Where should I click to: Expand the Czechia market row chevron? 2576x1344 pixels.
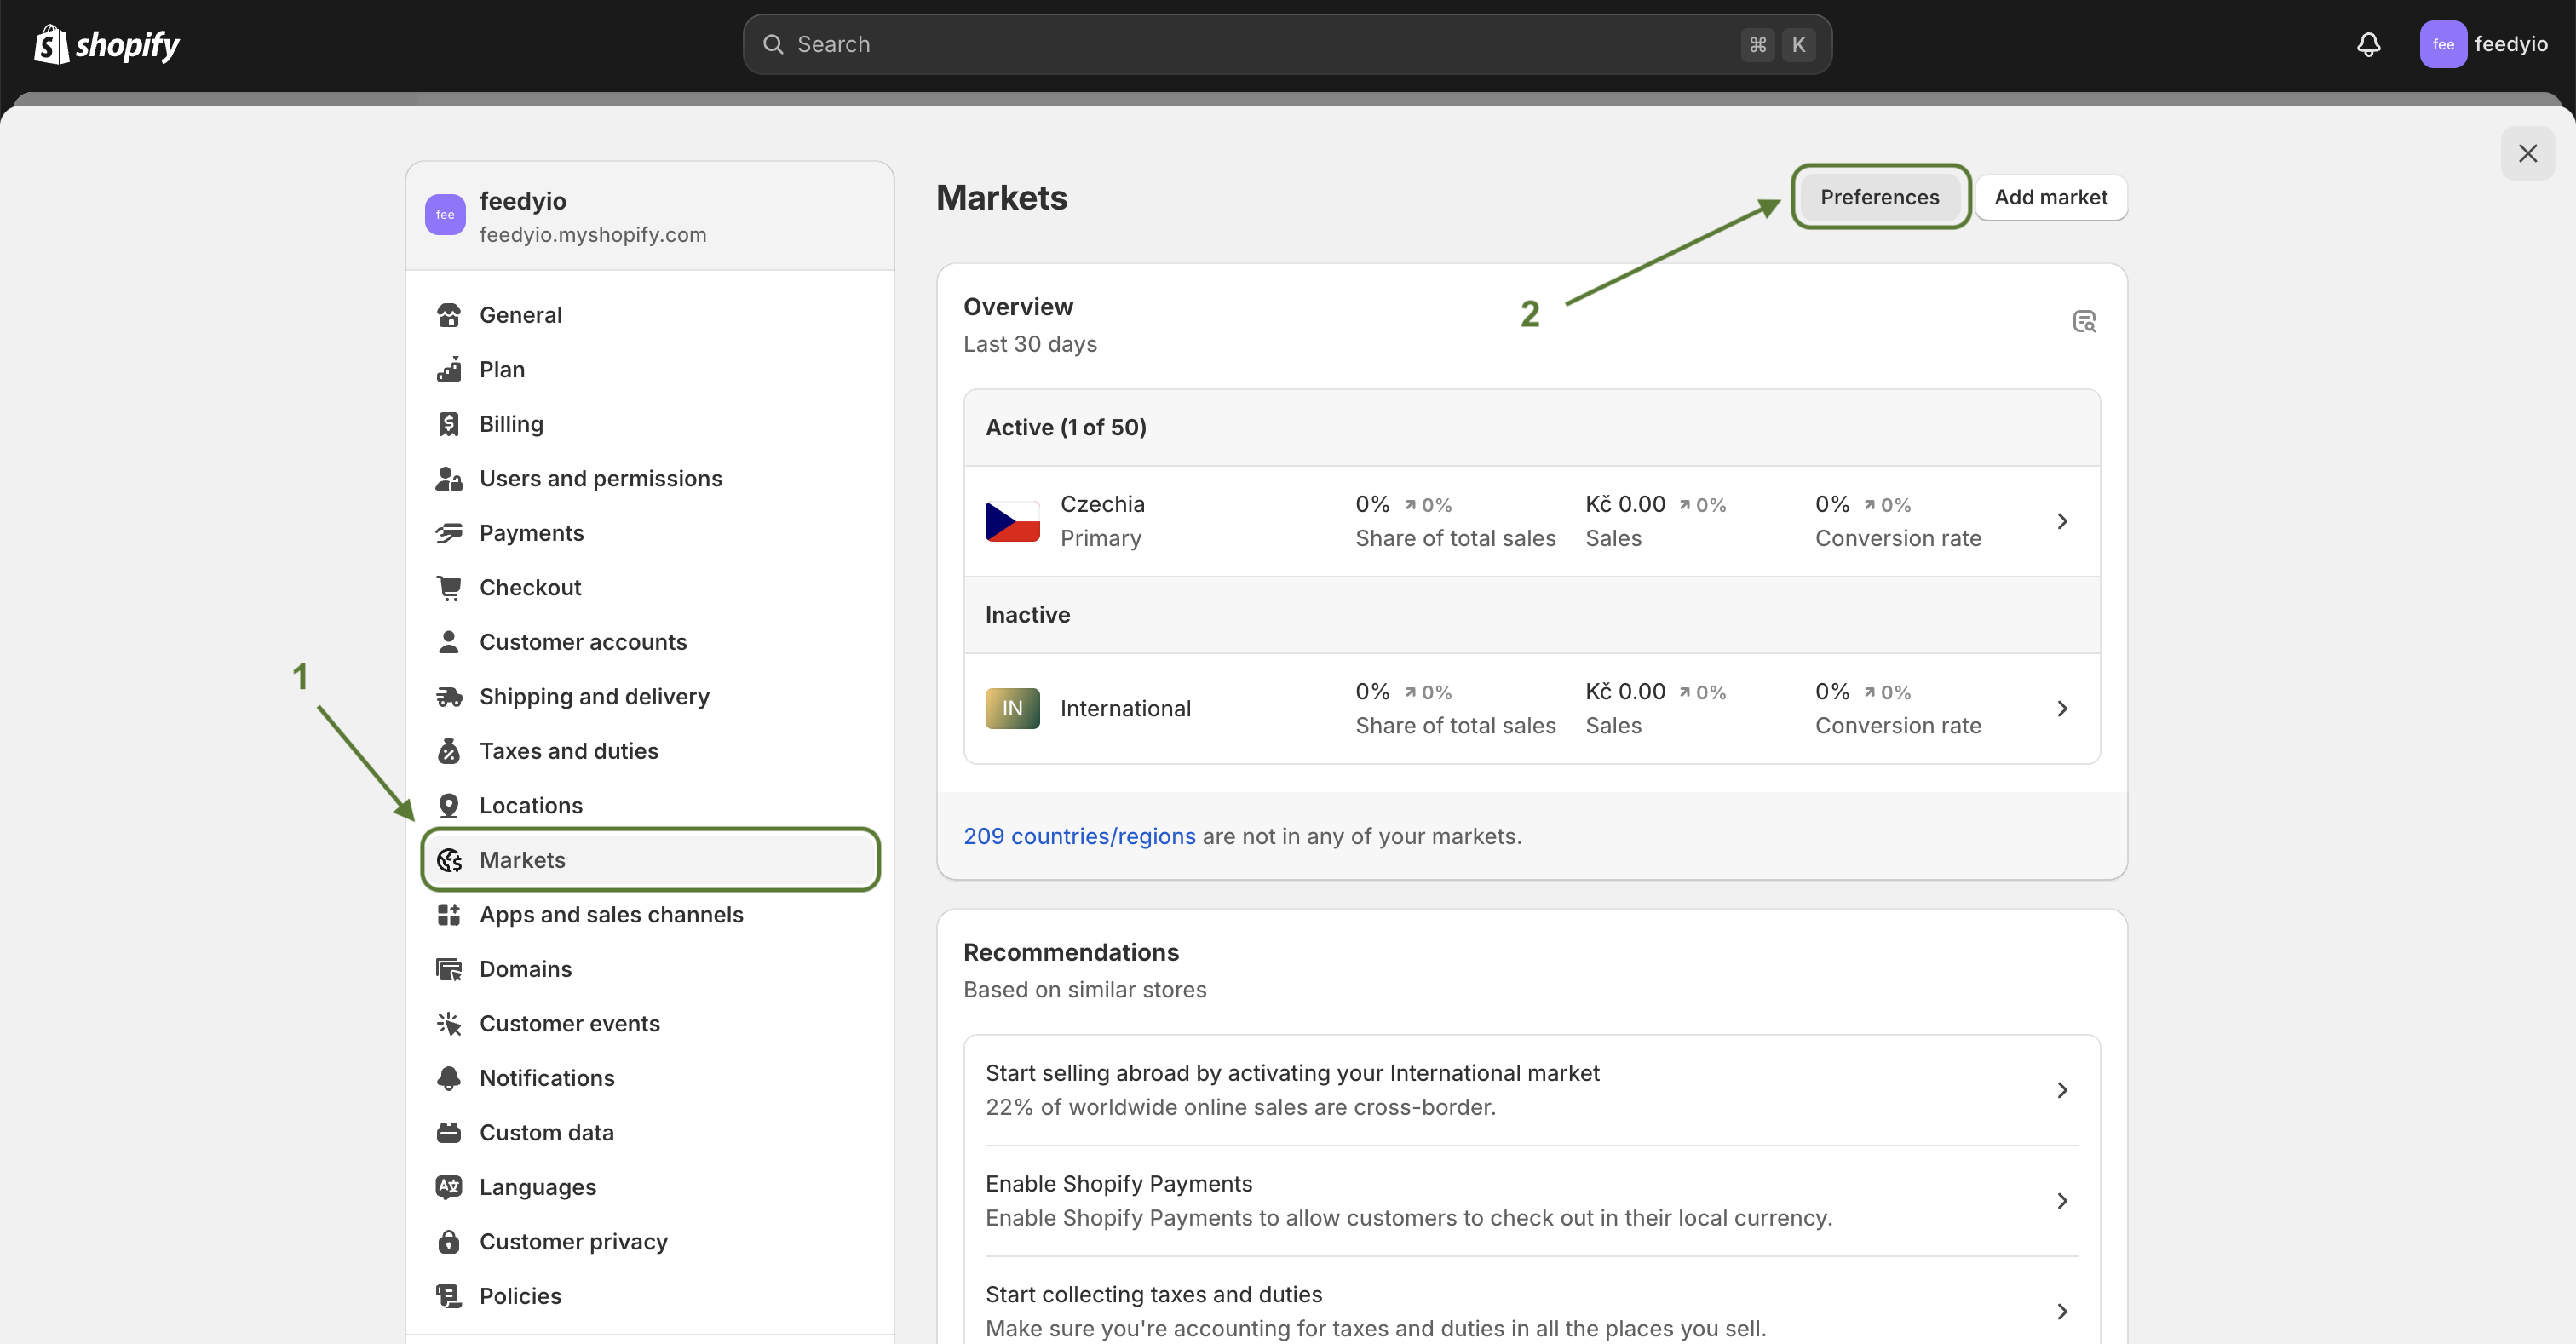[2062, 521]
